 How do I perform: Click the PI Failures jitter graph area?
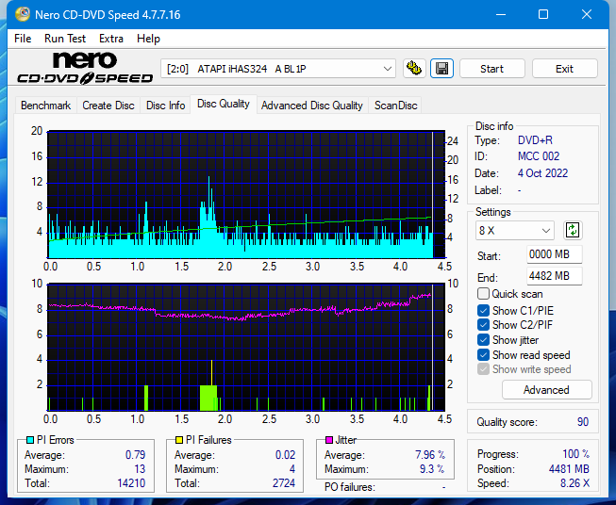(246, 347)
